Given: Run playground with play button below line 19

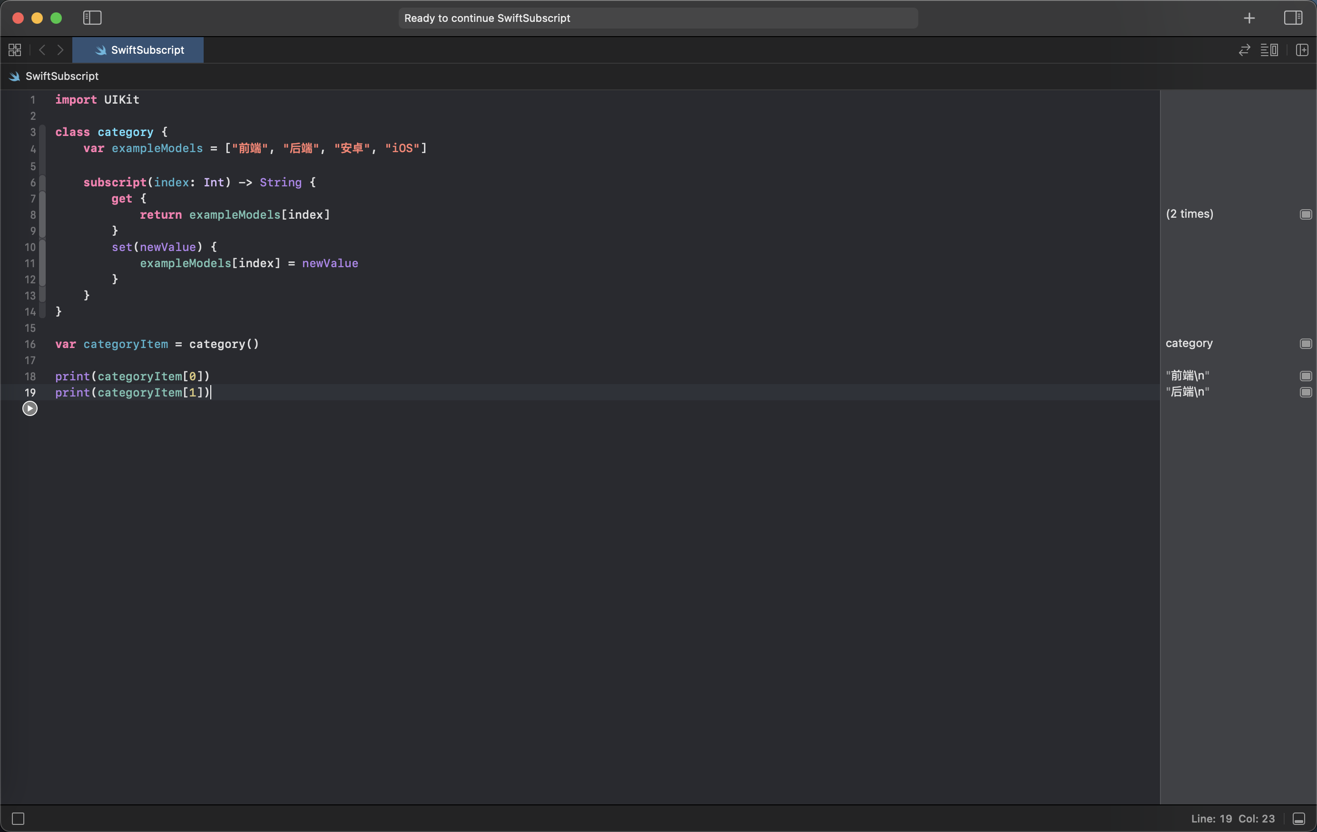Looking at the screenshot, I should tap(29, 408).
